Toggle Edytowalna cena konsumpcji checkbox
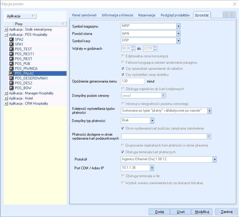 pos(123,56)
